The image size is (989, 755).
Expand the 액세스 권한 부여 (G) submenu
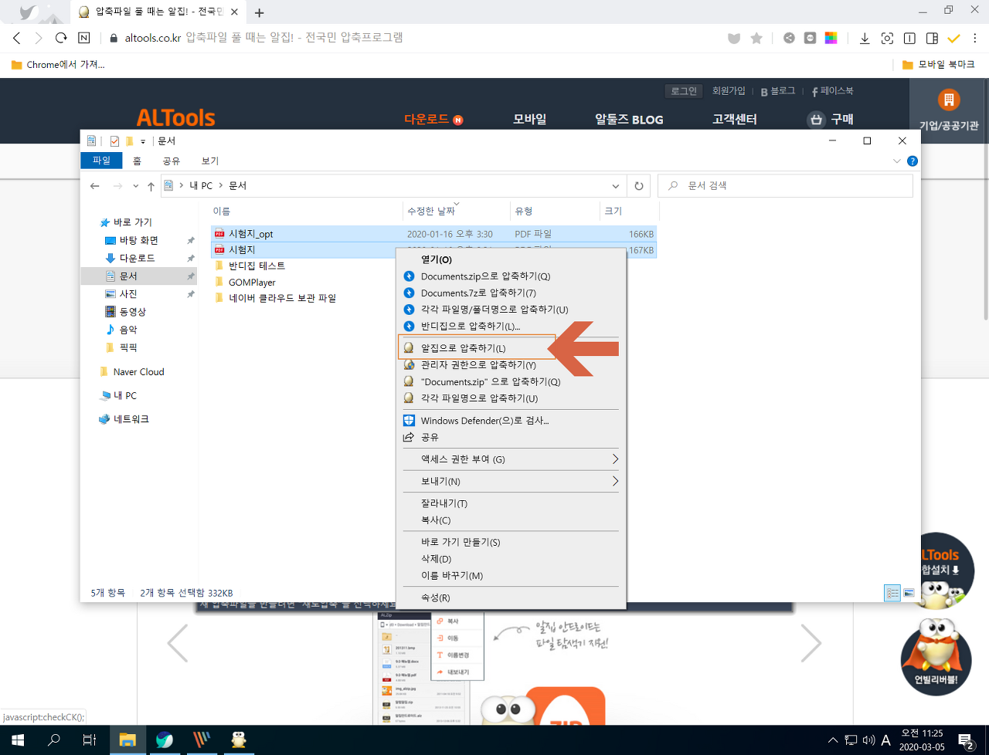click(x=511, y=459)
